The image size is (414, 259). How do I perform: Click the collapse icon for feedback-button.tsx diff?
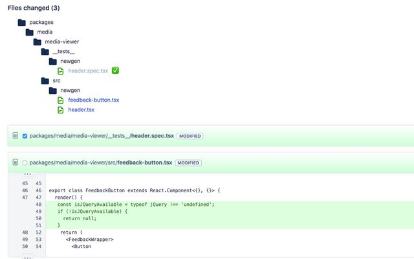16,163
